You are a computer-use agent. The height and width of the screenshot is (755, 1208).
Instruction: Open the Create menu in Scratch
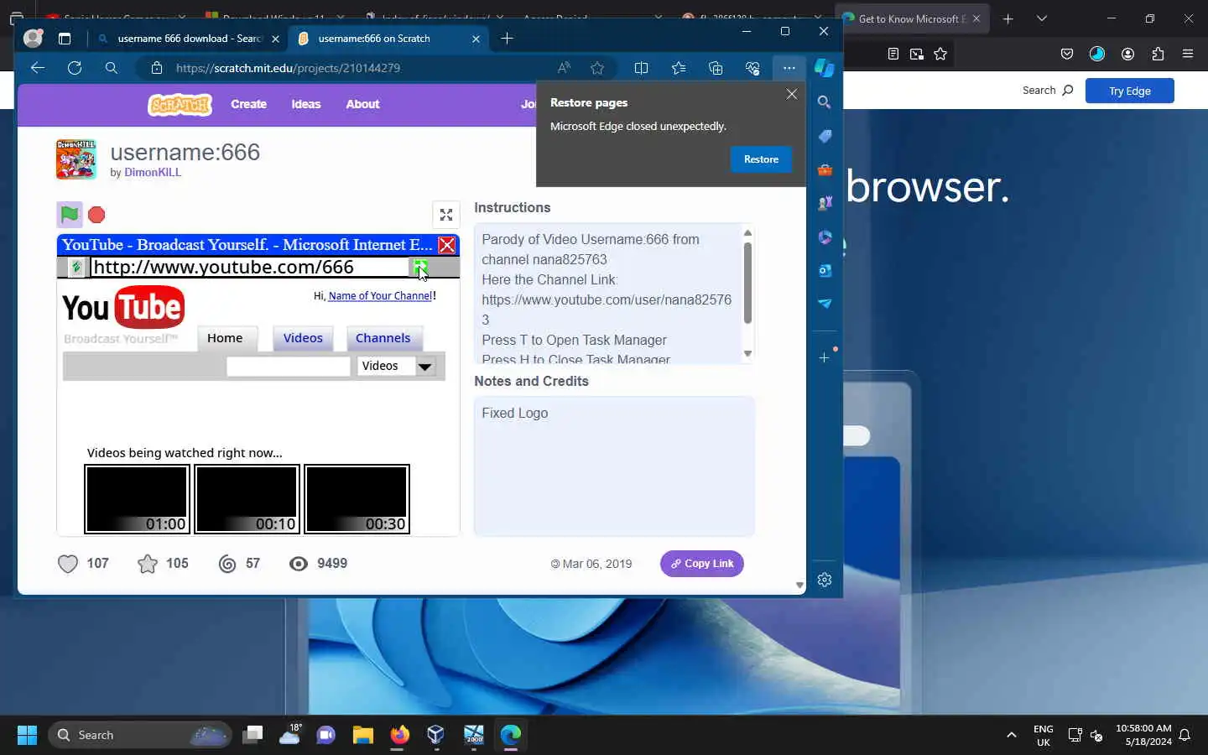pyautogui.click(x=248, y=104)
